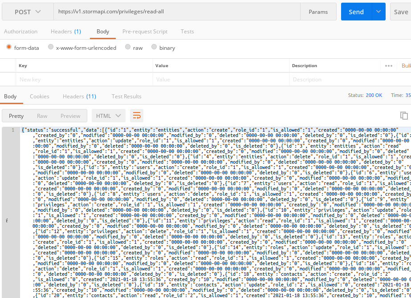
Task: Choose the raw body type
Action: [128, 47]
